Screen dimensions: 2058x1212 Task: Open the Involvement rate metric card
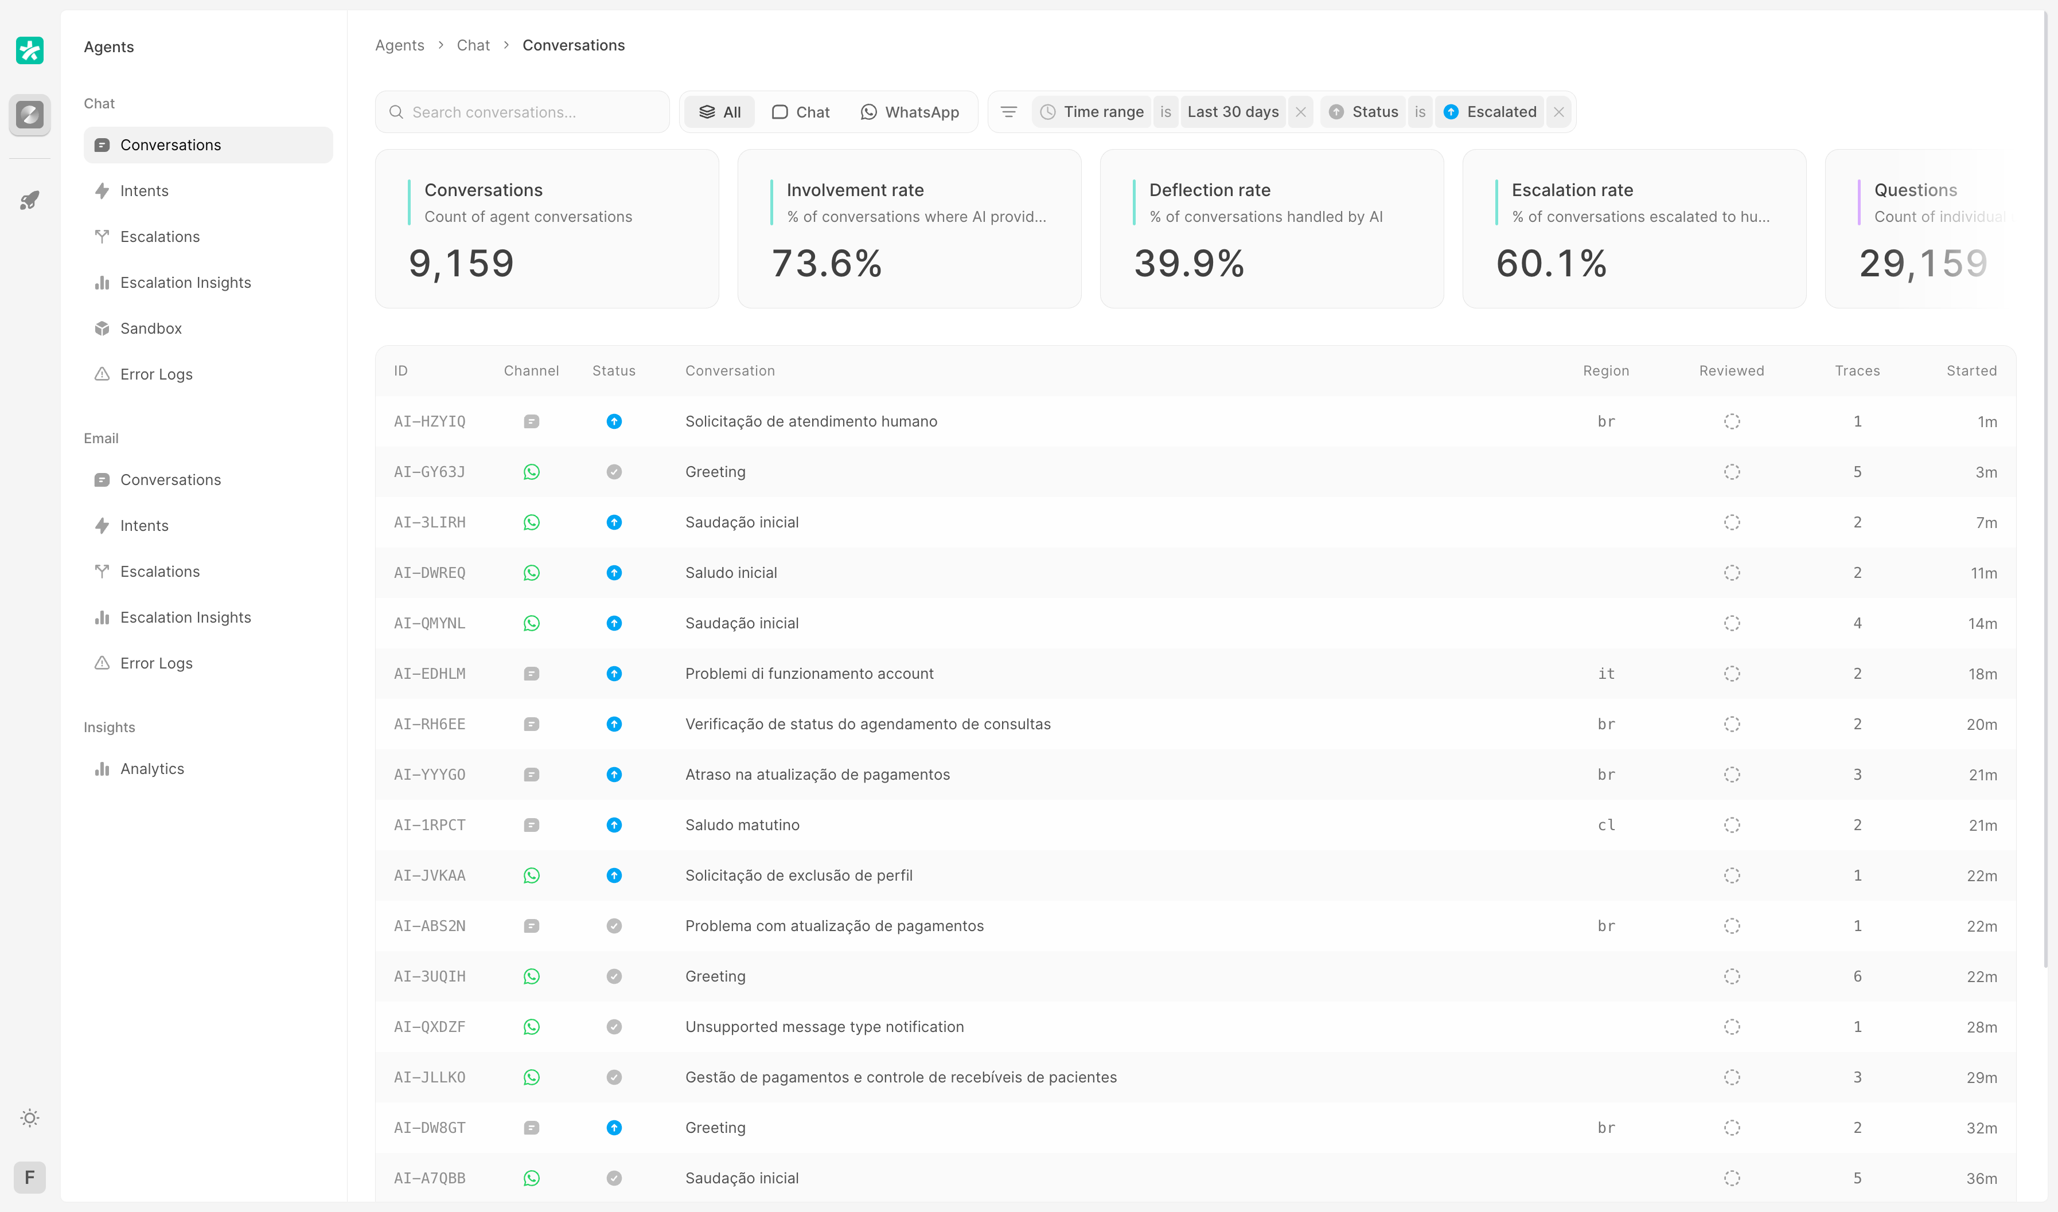tap(909, 229)
